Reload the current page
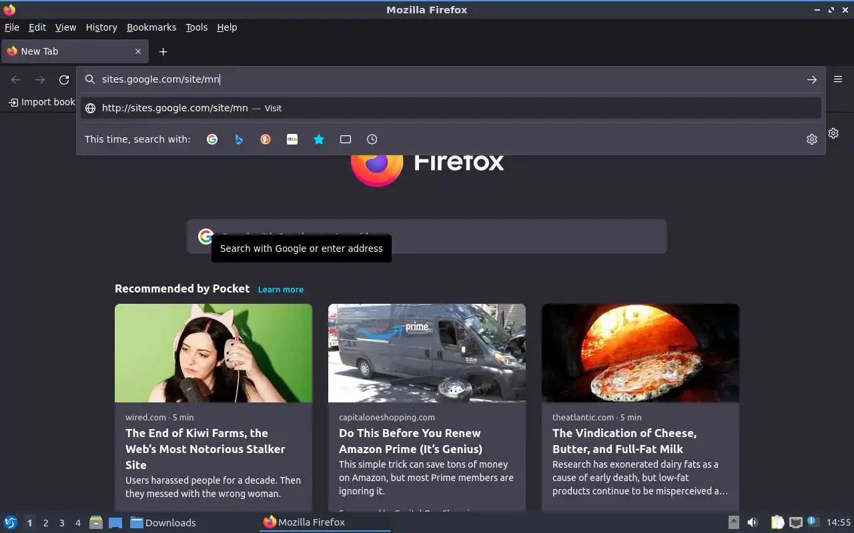The width and height of the screenshot is (854, 533). coord(64,80)
